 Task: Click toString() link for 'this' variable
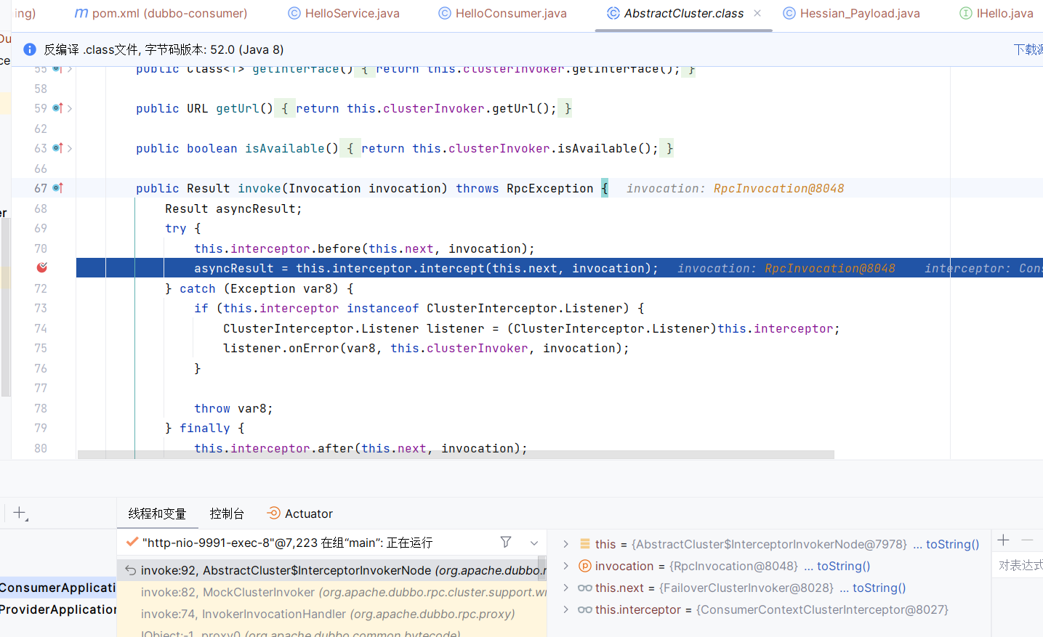(952, 544)
